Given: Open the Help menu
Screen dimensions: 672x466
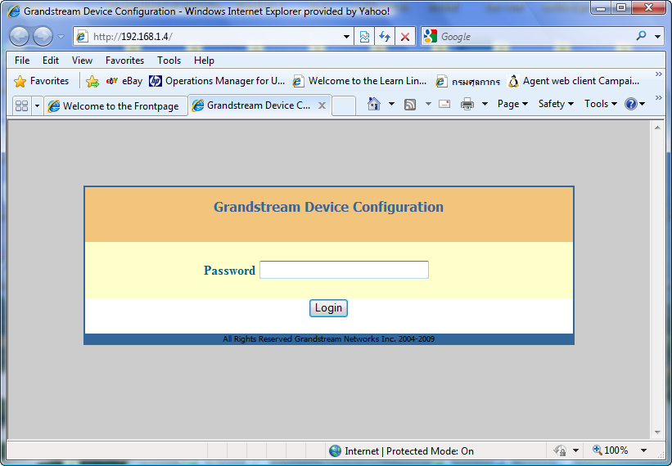Looking at the screenshot, I should coord(204,60).
